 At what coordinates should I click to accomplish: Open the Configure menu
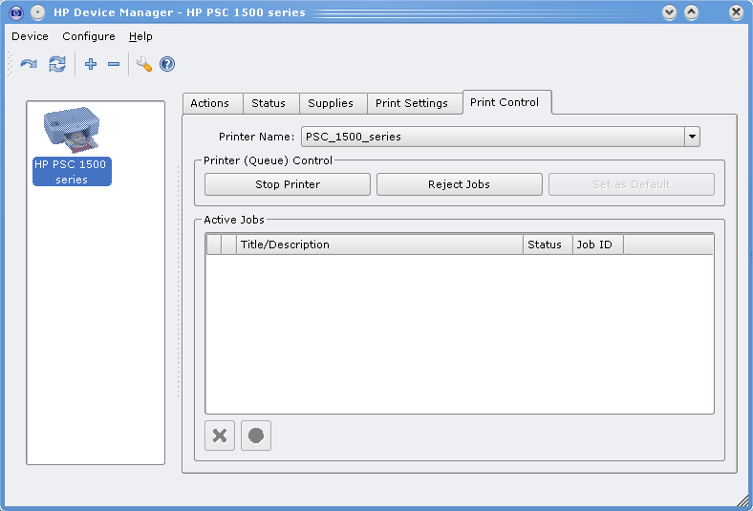point(89,36)
